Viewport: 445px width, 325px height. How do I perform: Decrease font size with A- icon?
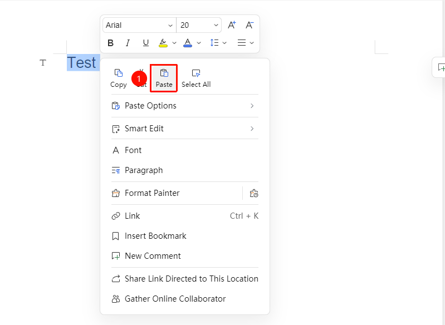point(250,25)
